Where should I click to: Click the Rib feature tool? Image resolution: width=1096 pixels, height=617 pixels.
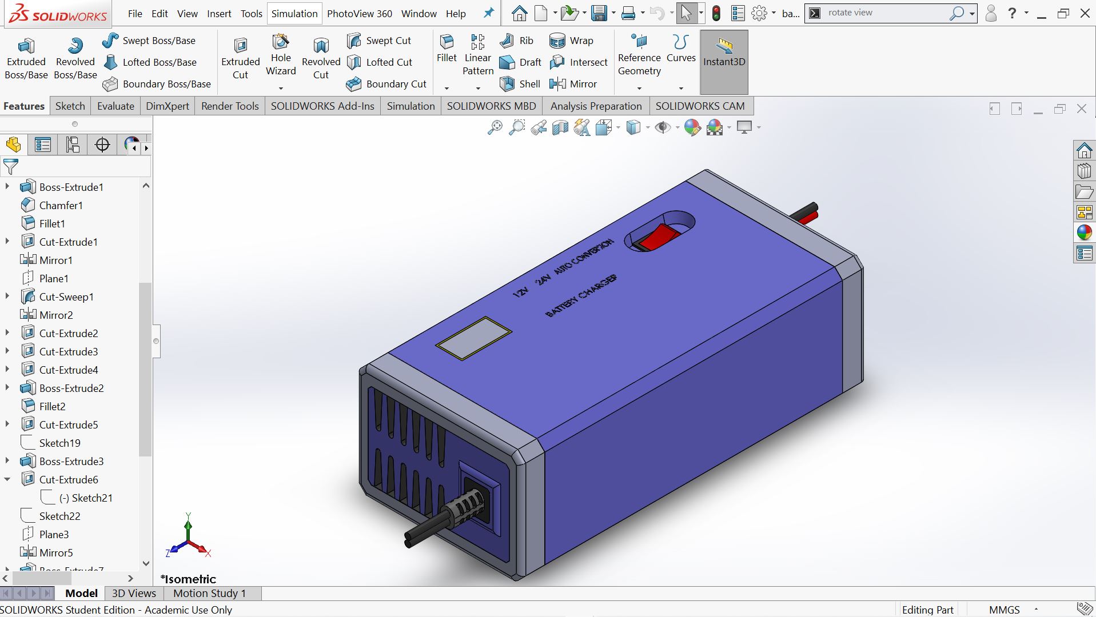coord(517,41)
